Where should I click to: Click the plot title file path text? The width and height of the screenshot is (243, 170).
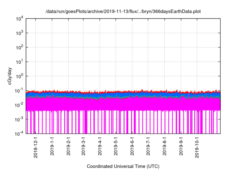pyautogui.click(x=123, y=12)
